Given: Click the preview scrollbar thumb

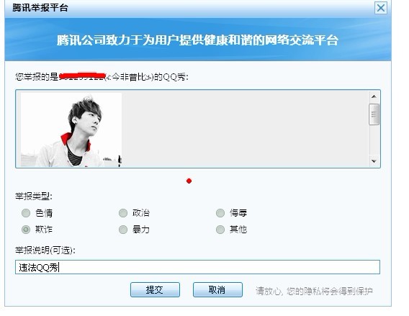Looking at the screenshot, I should pyautogui.click(x=374, y=114).
